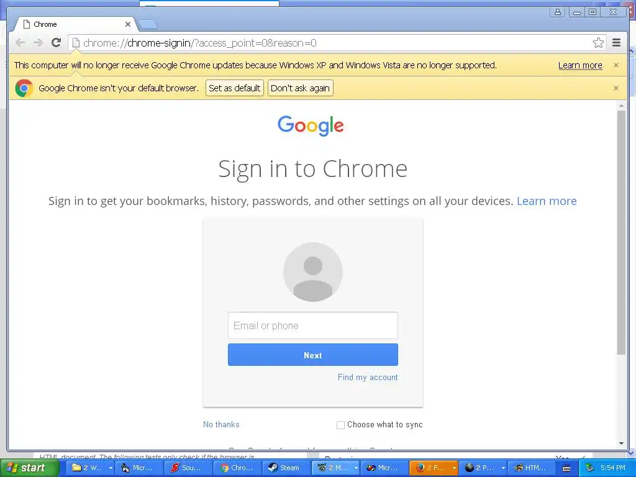Open the Chrome hamburger menu
Viewport: 636px width, 477px height.
click(616, 43)
